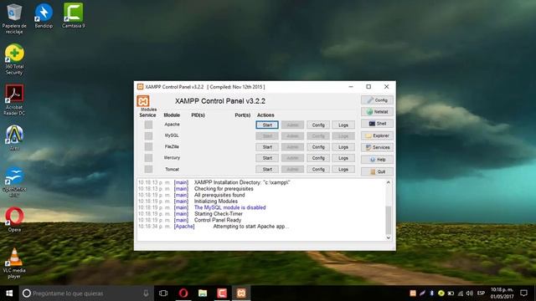Click the Quit button

pyautogui.click(x=377, y=171)
